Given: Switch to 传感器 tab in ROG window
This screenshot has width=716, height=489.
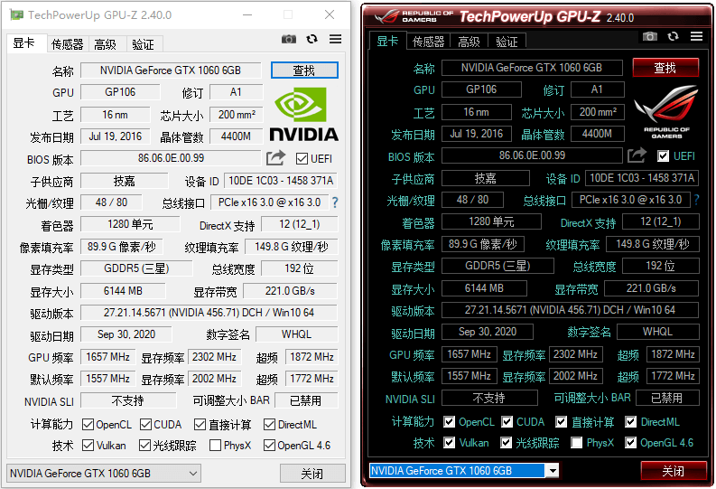Looking at the screenshot, I should click(428, 42).
